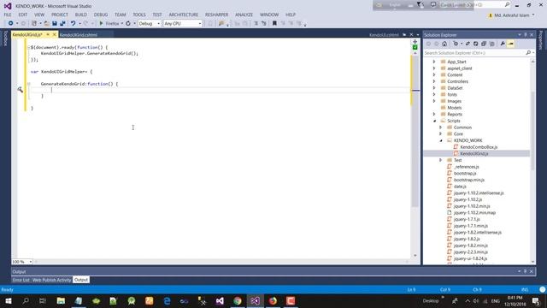
Task: Switch to Web Publish Activity tab
Action: (51, 280)
